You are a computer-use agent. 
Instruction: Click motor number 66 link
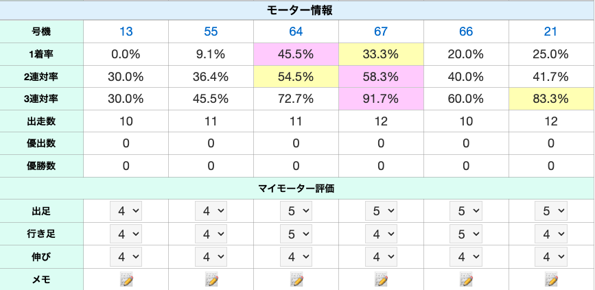click(467, 32)
